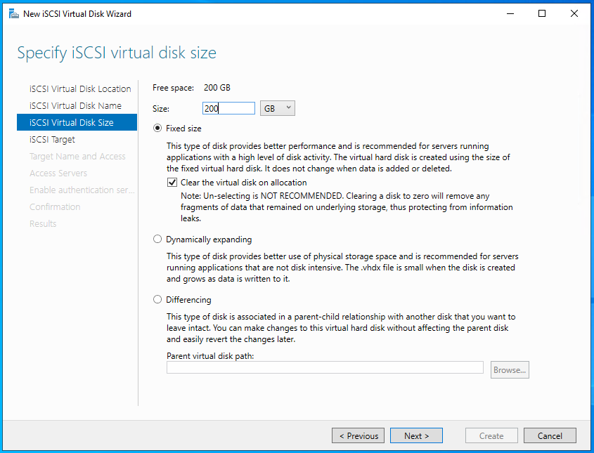Open the GB size unit dropdown
The image size is (594, 453).
(x=277, y=108)
